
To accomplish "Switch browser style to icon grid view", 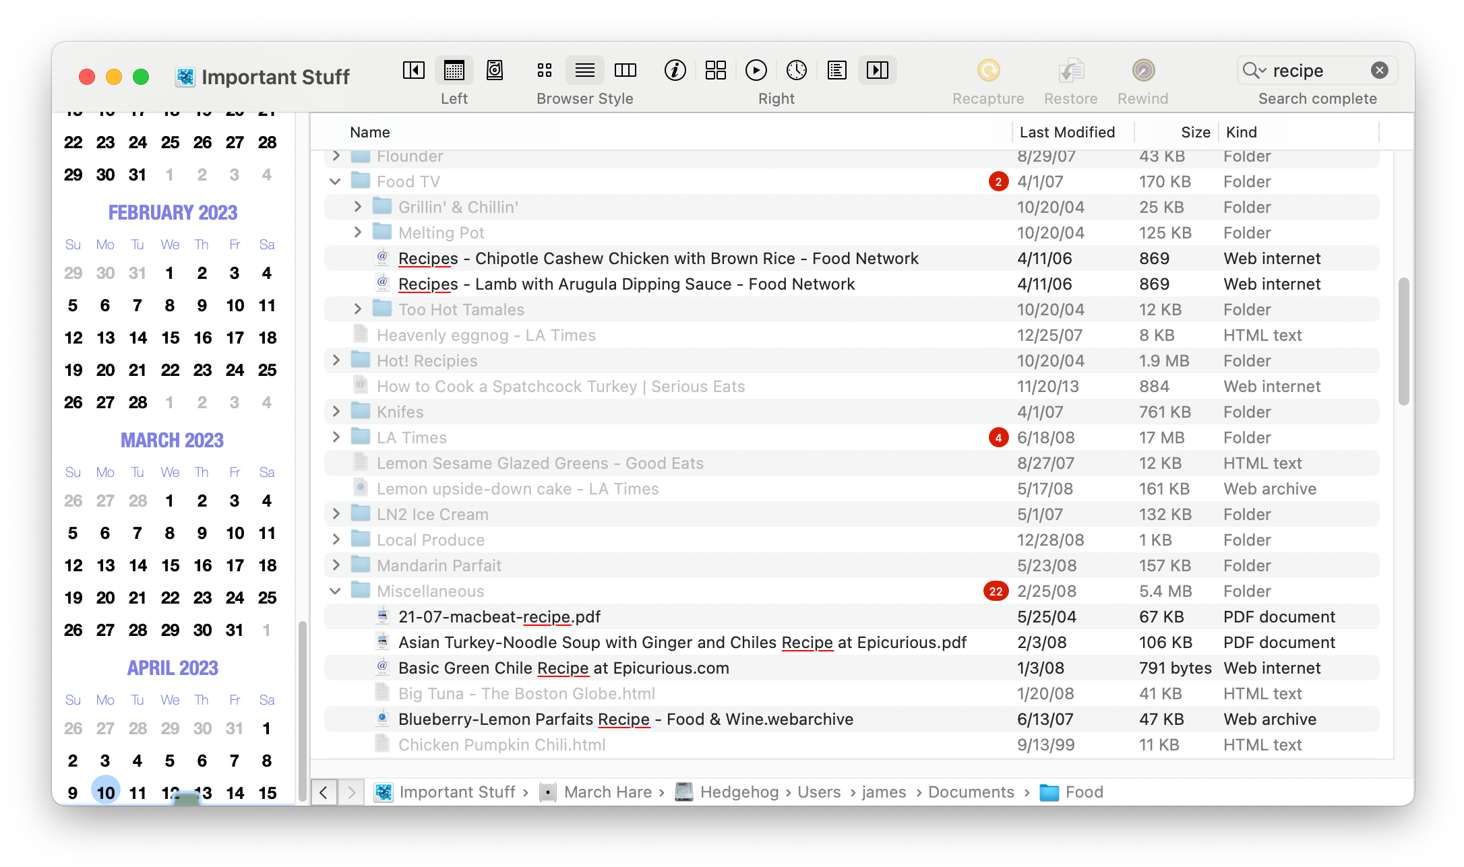I will click(x=545, y=70).
